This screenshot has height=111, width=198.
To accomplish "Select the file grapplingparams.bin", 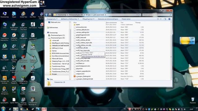I will click(83, 35).
